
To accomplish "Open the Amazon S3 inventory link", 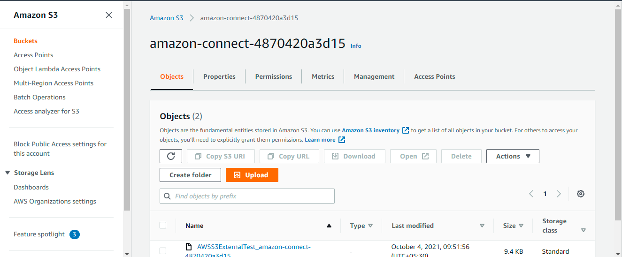I will point(371,130).
